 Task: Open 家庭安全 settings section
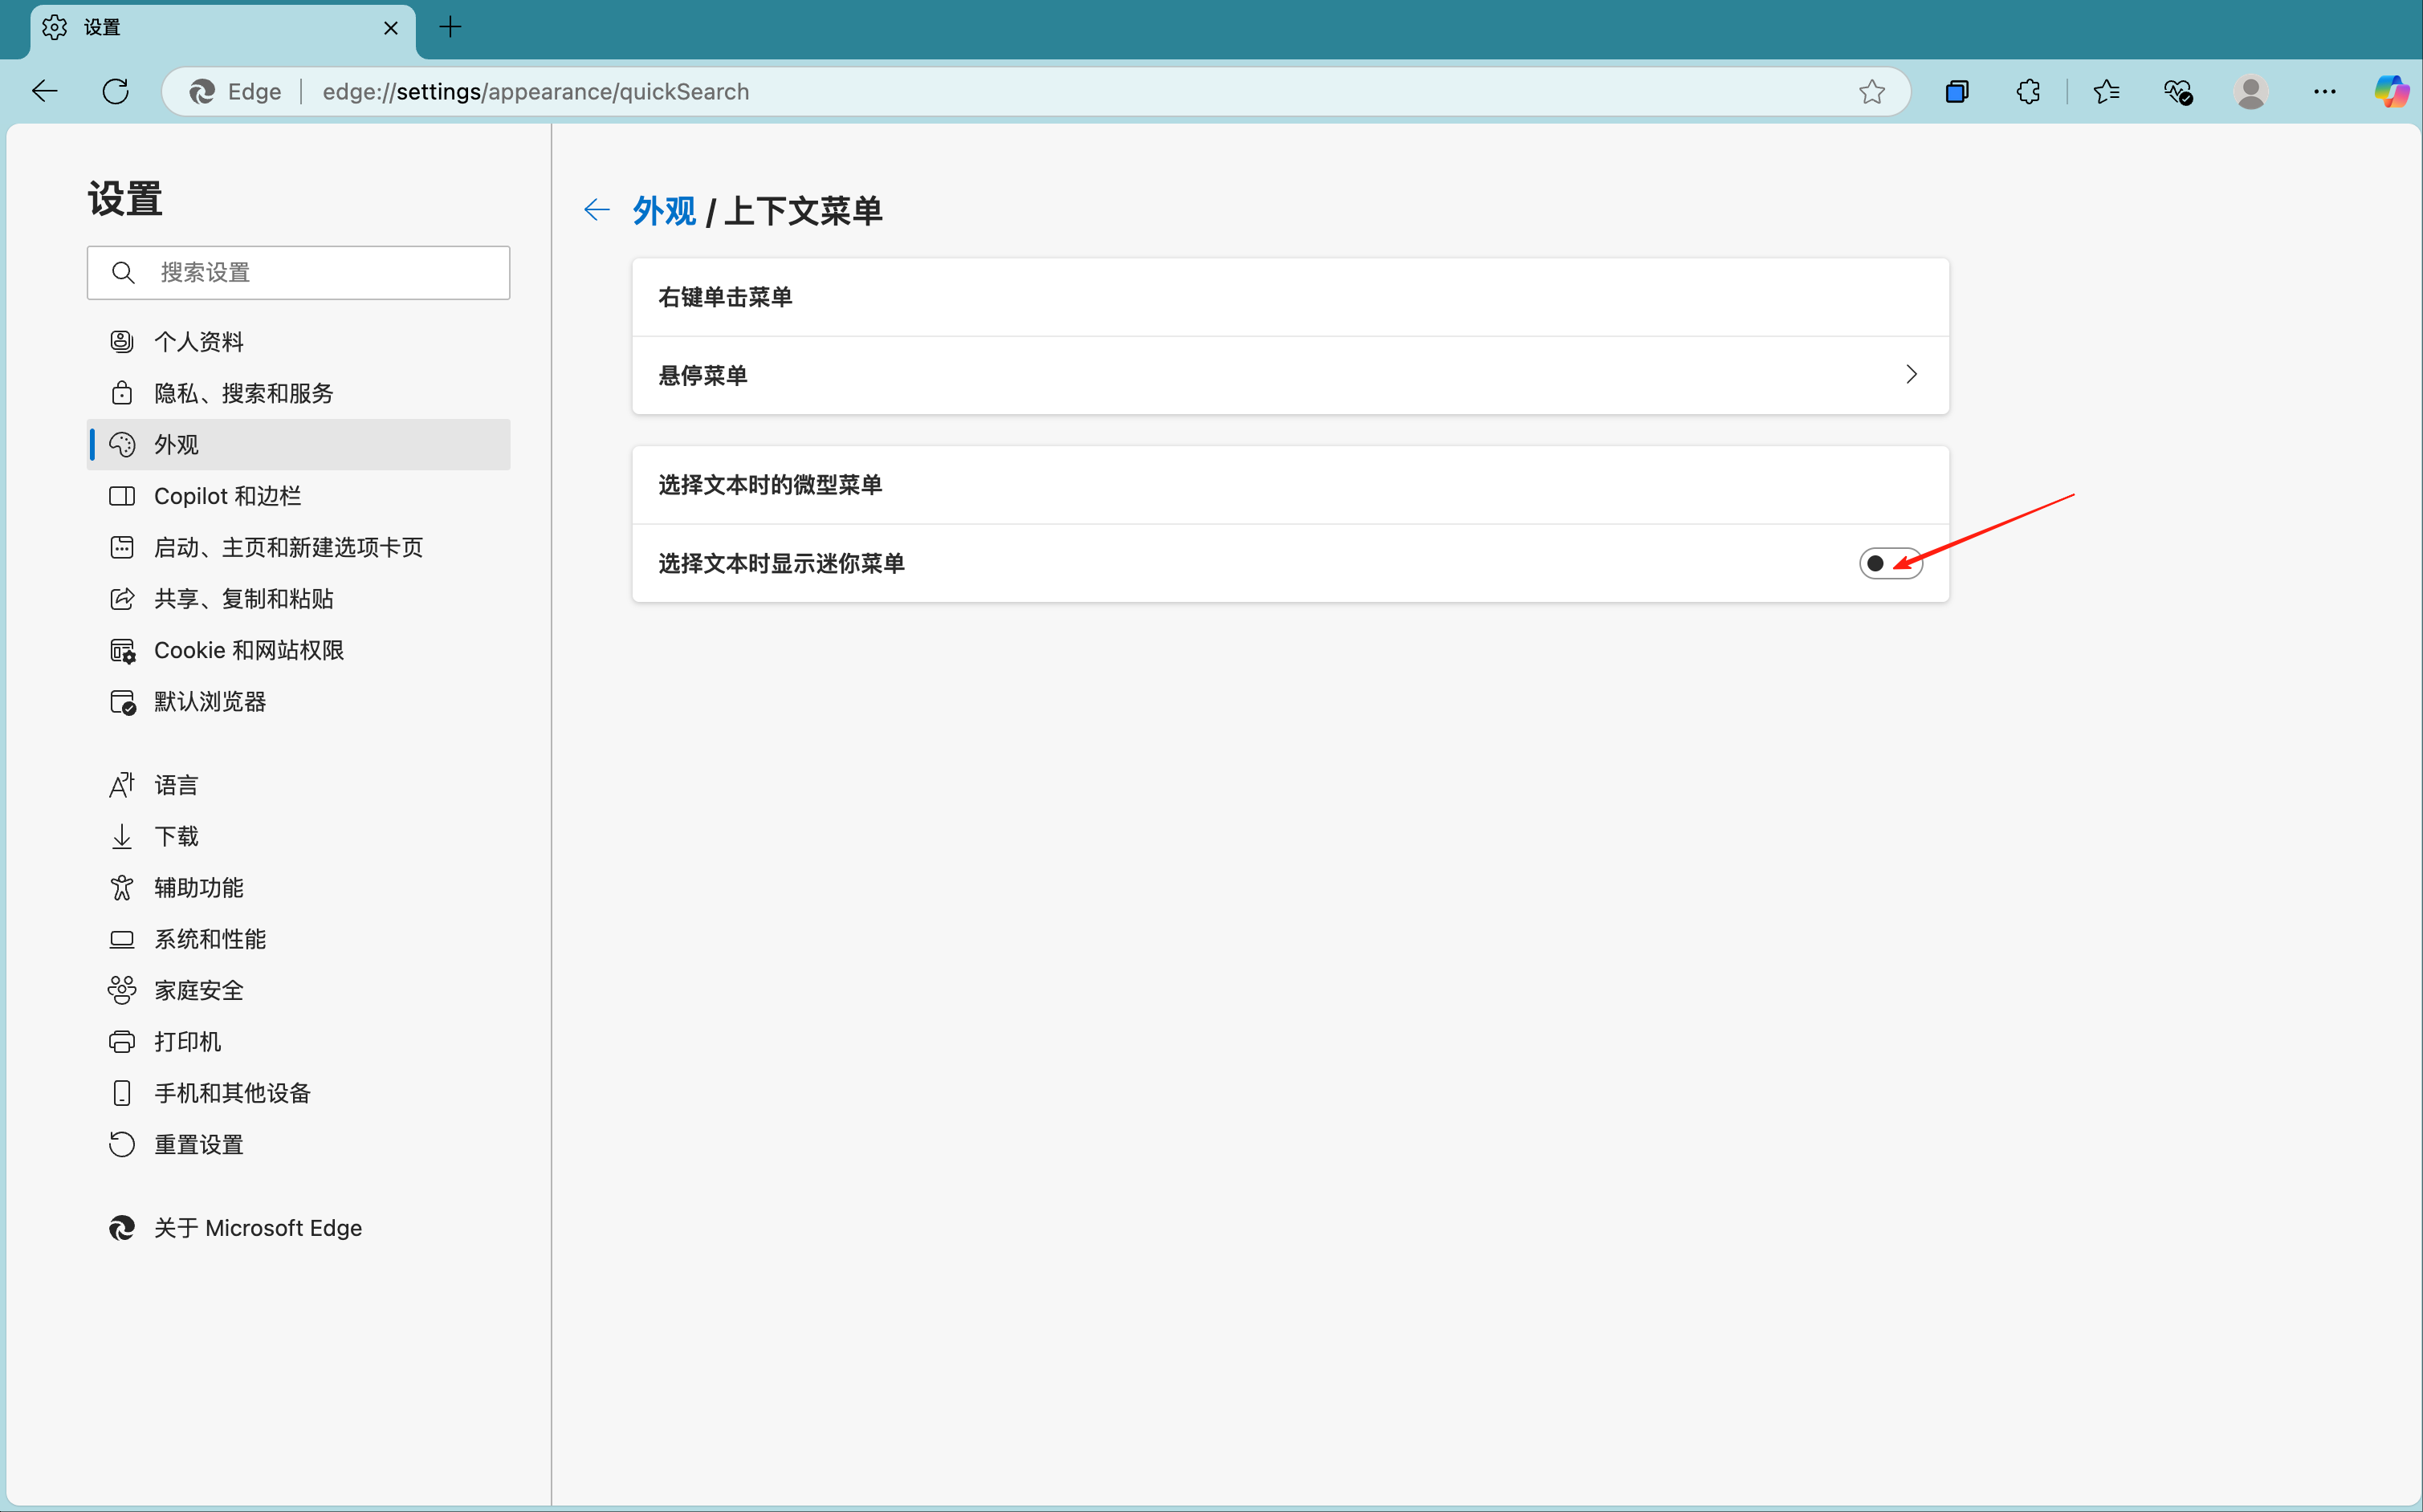coord(298,990)
